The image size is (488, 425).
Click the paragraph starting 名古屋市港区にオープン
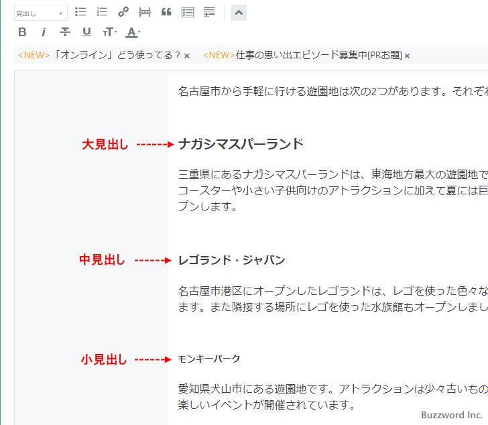332,299
